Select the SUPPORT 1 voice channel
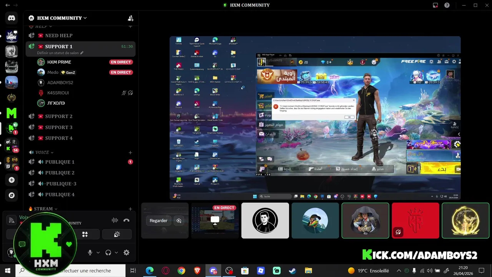This screenshot has height=277, width=492. click(80, 49)
